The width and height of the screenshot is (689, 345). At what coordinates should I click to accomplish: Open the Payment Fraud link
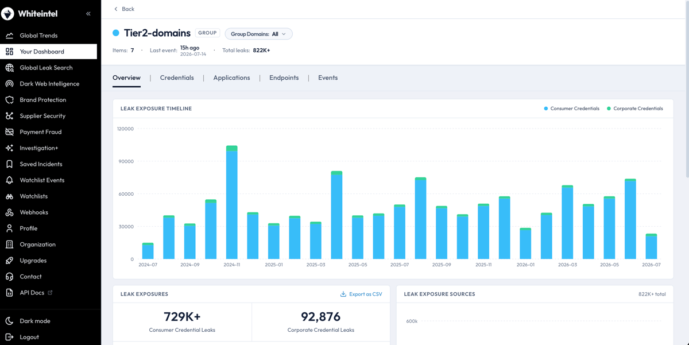[x=48, y=132]
